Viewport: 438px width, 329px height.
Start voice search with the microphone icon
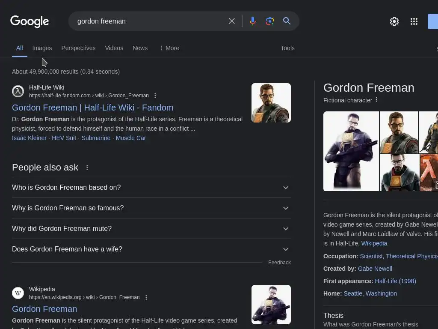[252, 21]
